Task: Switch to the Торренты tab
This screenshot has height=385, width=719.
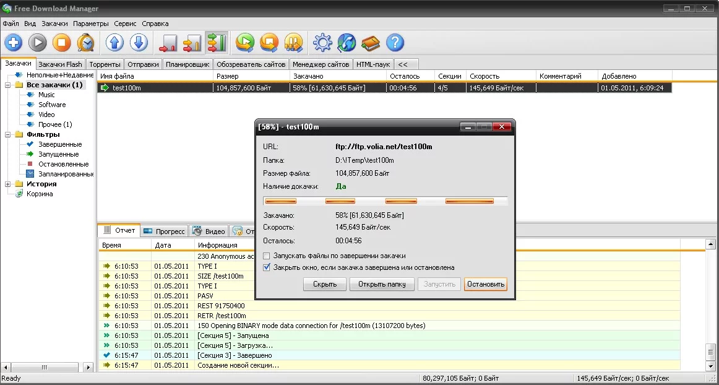Action: 105,64
